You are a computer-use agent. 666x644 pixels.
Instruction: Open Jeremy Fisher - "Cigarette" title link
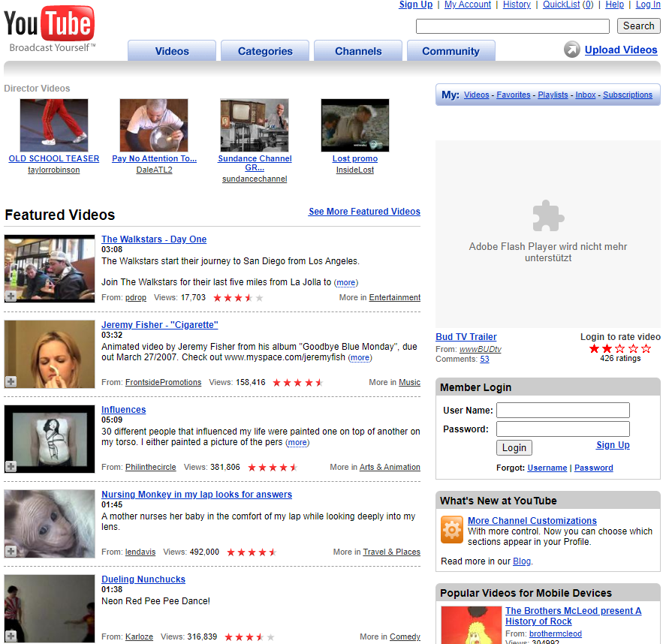160,325
